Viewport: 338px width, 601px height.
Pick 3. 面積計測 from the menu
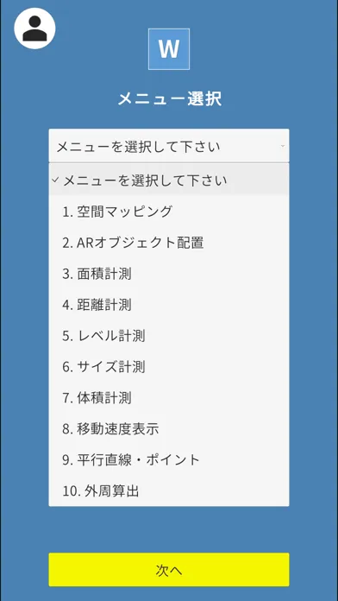click(169, 274)
